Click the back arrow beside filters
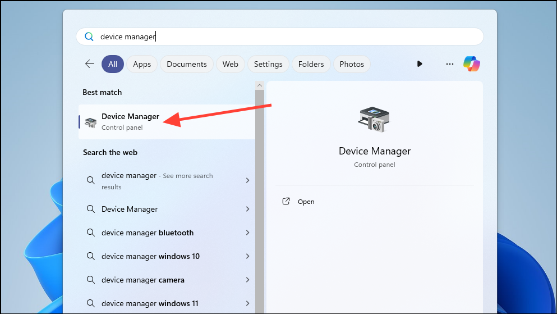The width and height of the screenshot is (557, 314). (90, 64)
